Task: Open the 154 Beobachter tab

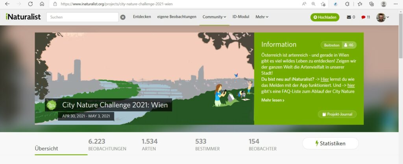Action: pos(263,145)
